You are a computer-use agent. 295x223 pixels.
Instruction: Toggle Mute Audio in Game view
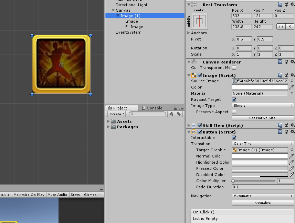pos(57,195)
